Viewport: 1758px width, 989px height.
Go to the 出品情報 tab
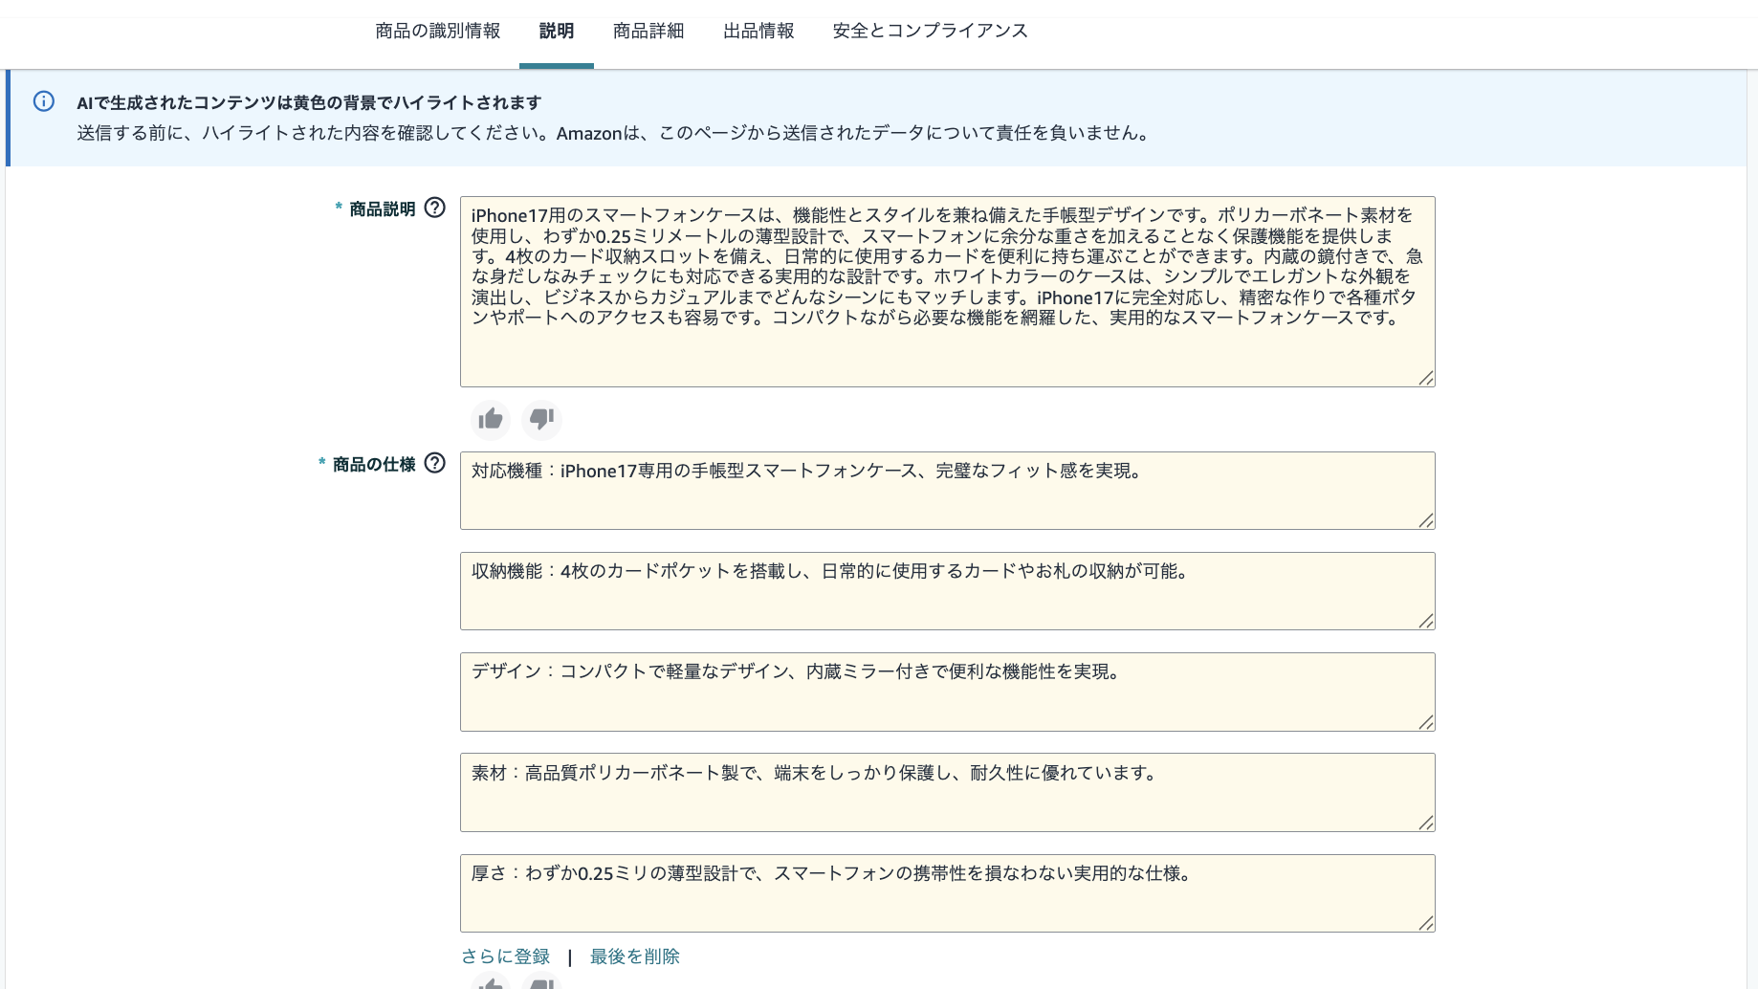pyautogui.click(x=758, y=31)
